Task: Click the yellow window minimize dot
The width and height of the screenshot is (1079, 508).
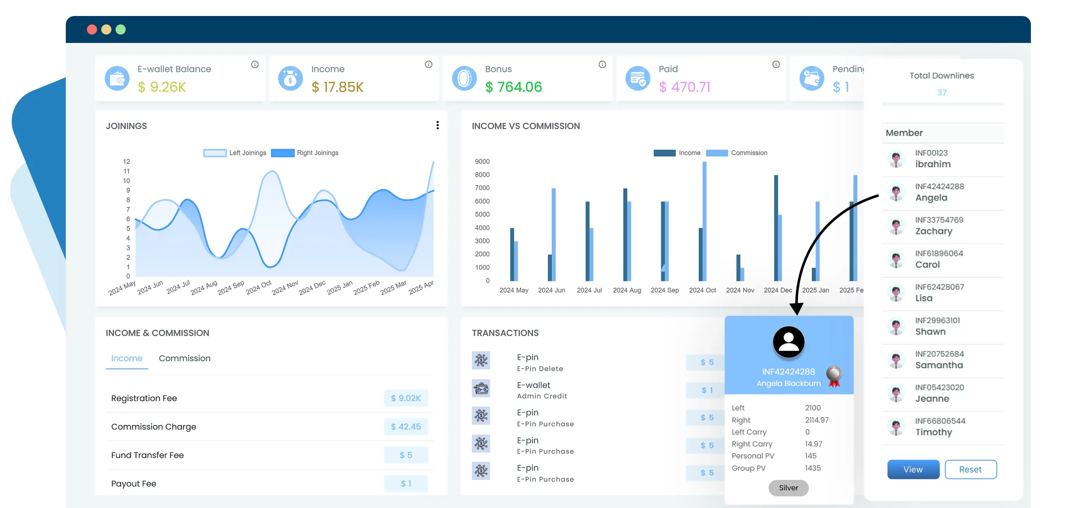Action: pyautogui.click(x=106, y=29)
